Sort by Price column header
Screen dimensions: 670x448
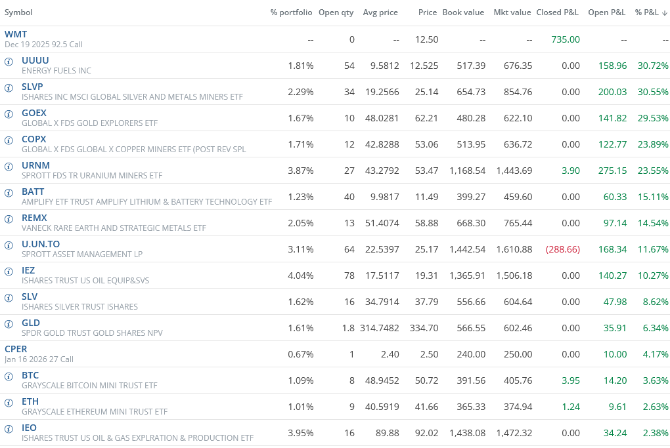(x=428, y=12)
